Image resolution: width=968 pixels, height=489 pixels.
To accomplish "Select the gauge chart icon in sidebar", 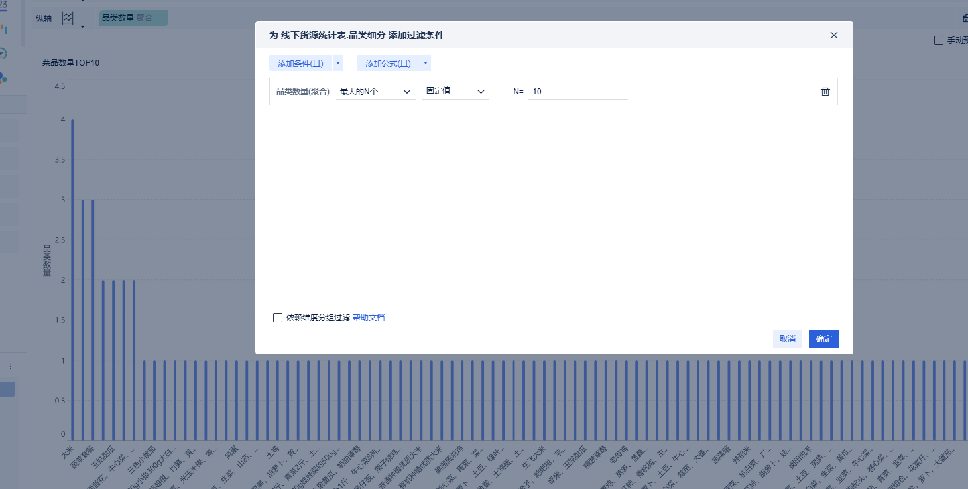I will [3, 54].
